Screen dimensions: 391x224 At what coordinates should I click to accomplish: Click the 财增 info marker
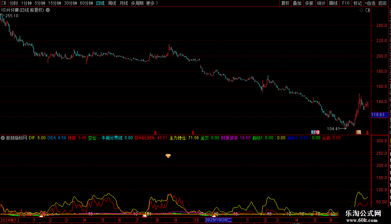[x=315, y=132]
